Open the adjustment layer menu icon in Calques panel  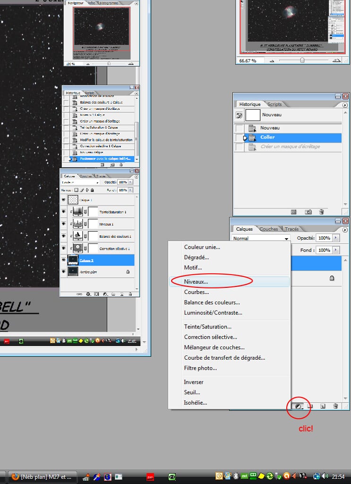[x=298, y=406]
